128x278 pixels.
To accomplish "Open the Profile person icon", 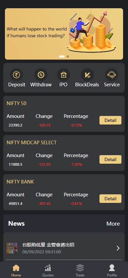I will click(x=112, y=268).
